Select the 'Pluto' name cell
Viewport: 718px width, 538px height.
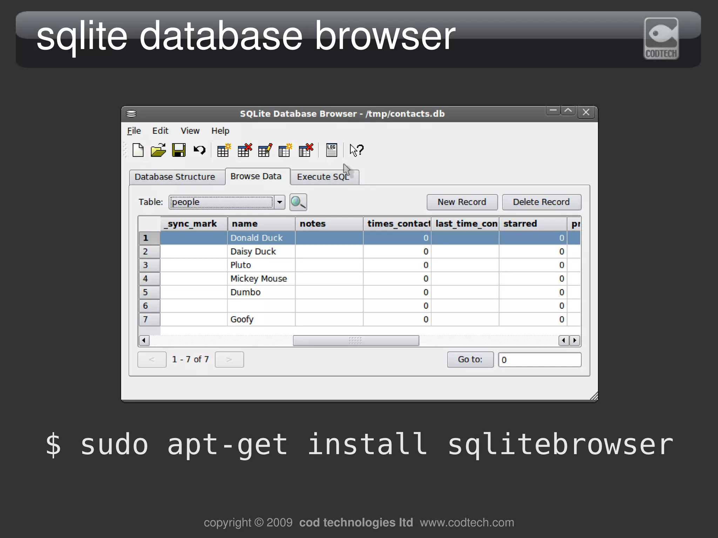coord(261,265)
